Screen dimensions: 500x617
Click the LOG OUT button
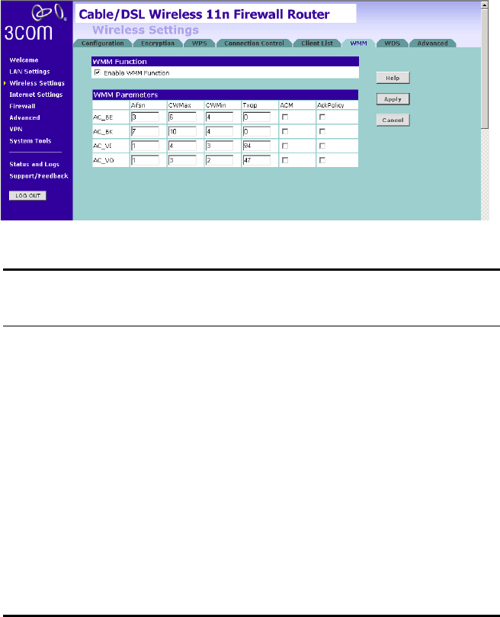(27, 195)
